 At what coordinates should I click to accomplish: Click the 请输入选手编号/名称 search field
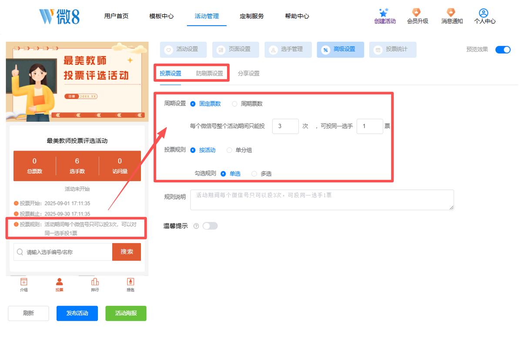[x=63, y=252]
